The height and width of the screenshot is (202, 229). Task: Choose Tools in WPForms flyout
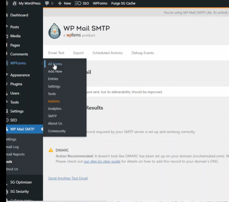click(x=52, y=94)
